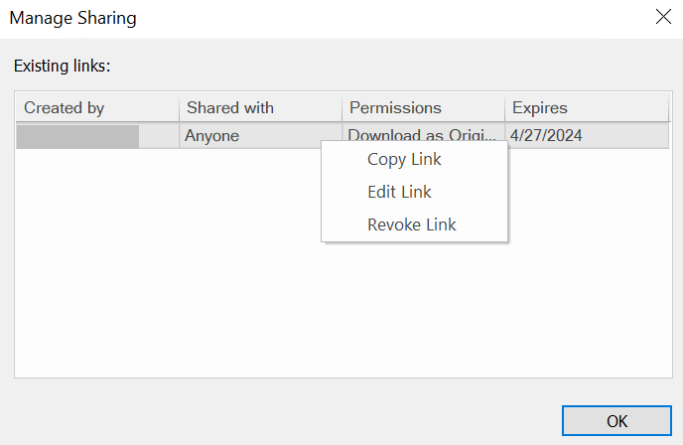Click divider between Created by and Shared with
The height and width of the screenshot is (445, 683).
(x=179, y=107)
